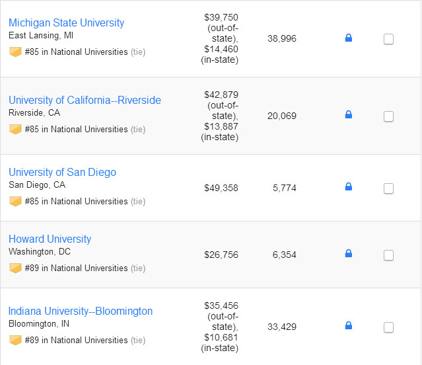Toggle the checkbox for Indiana University--Bloomington
The width and height of the screenshot is (422, 365).
point(388,327)
